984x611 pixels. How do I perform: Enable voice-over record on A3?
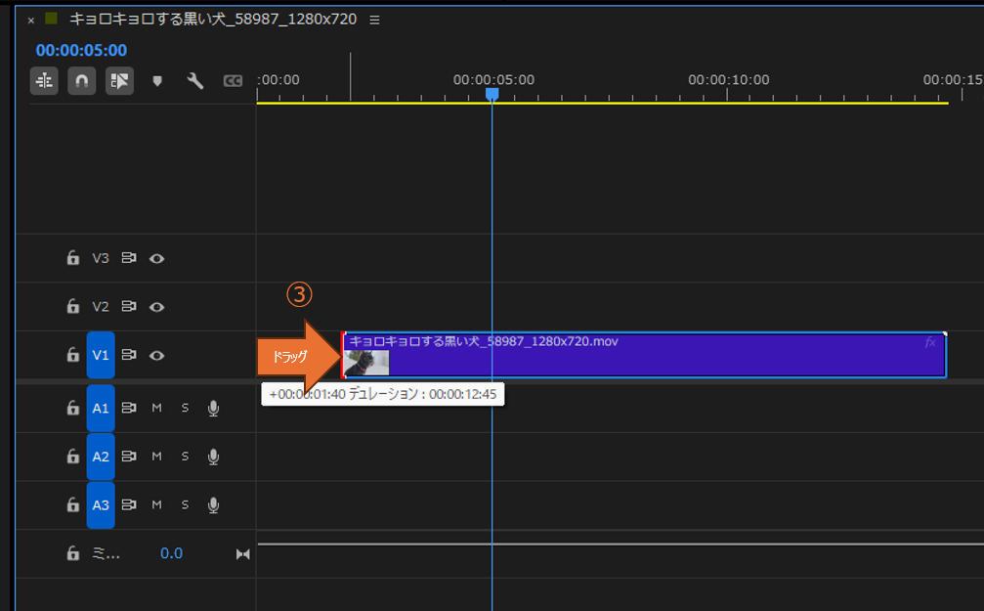point(213,505)
